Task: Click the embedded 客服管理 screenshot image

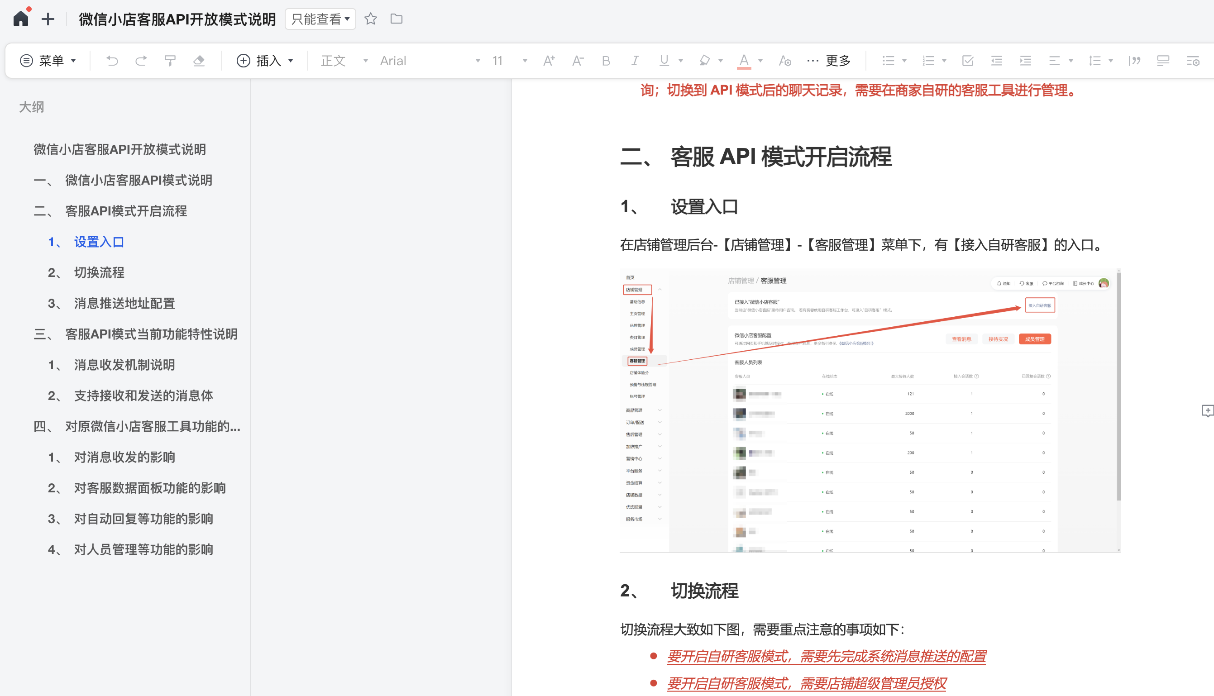Action: [870, 410]
